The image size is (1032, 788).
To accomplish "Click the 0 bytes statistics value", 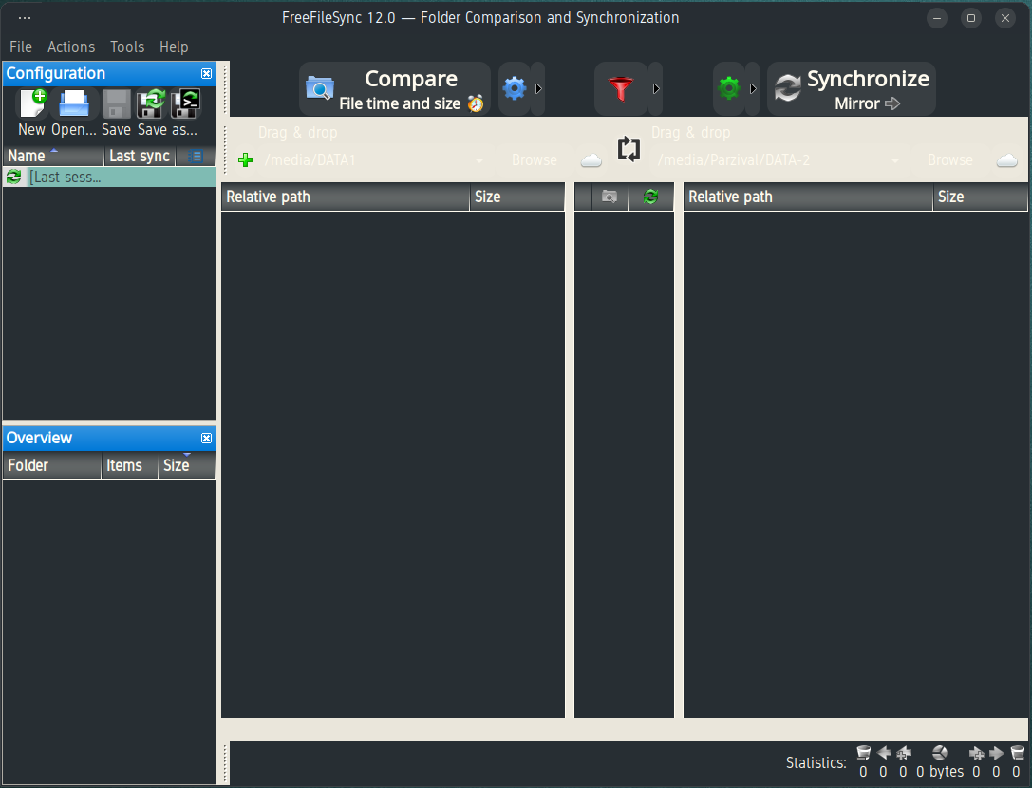I will coord(940,772).
